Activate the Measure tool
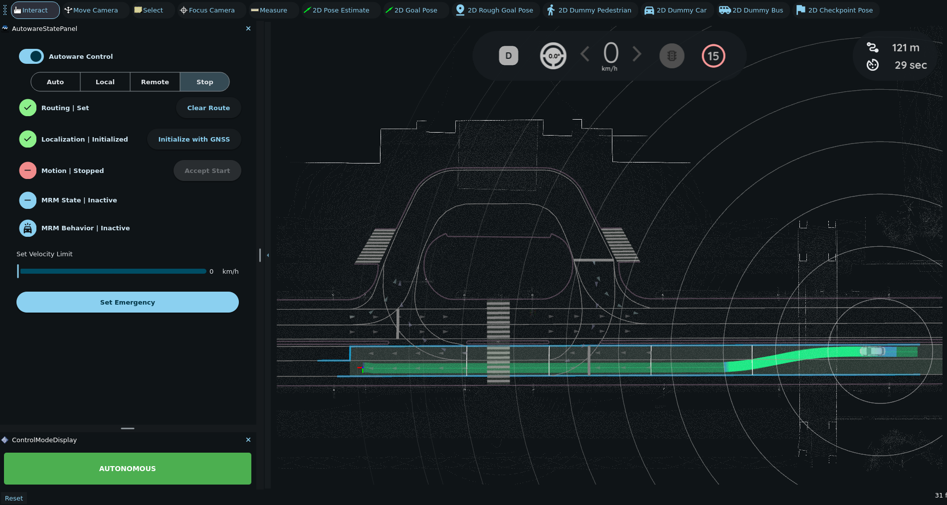Screen dimensions: 947x505 pyautogui.click(x=269, y=10)
